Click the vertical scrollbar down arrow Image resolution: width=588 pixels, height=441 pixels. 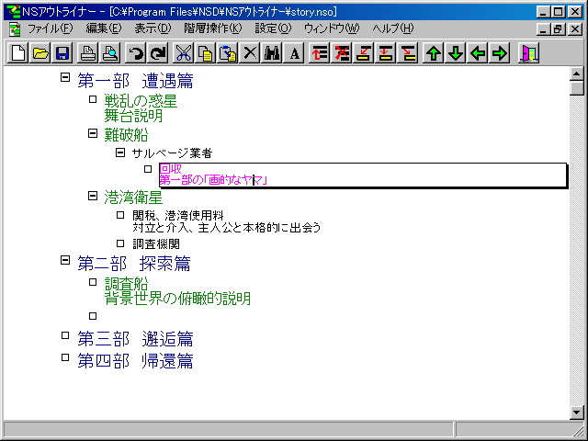pyautogui.click(x=576, y=413)
